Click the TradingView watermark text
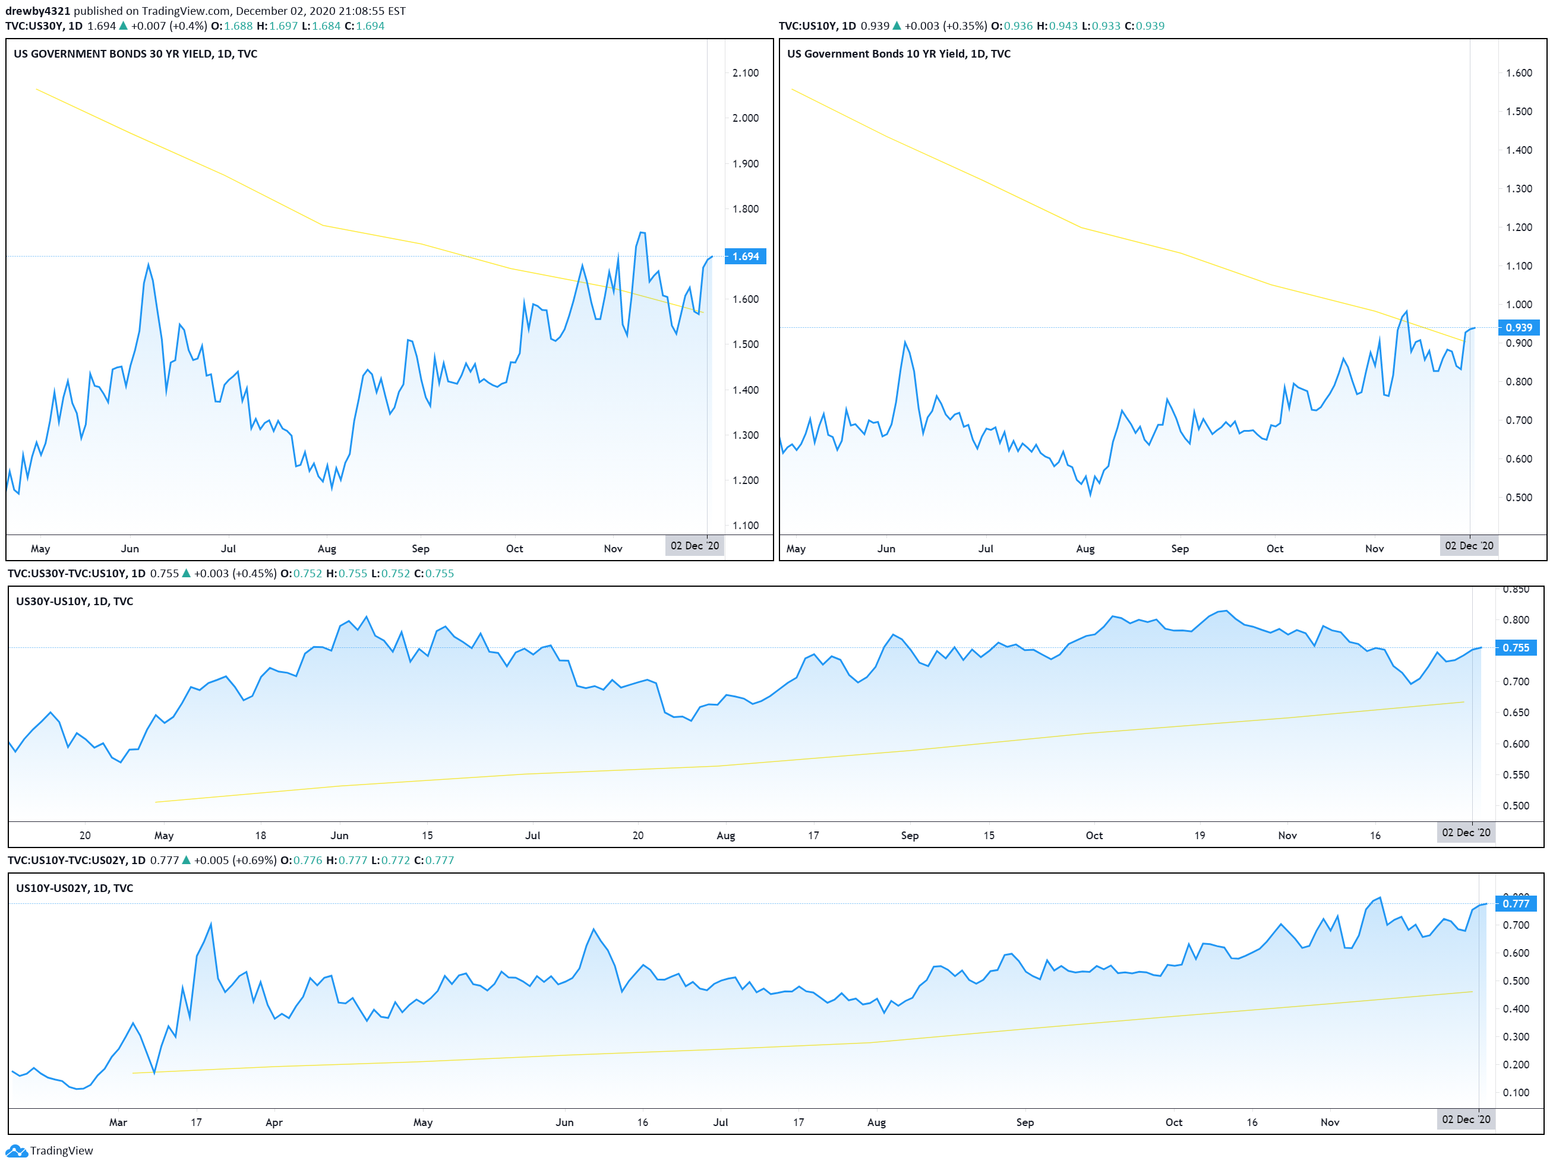 (x=61, y=1151)
